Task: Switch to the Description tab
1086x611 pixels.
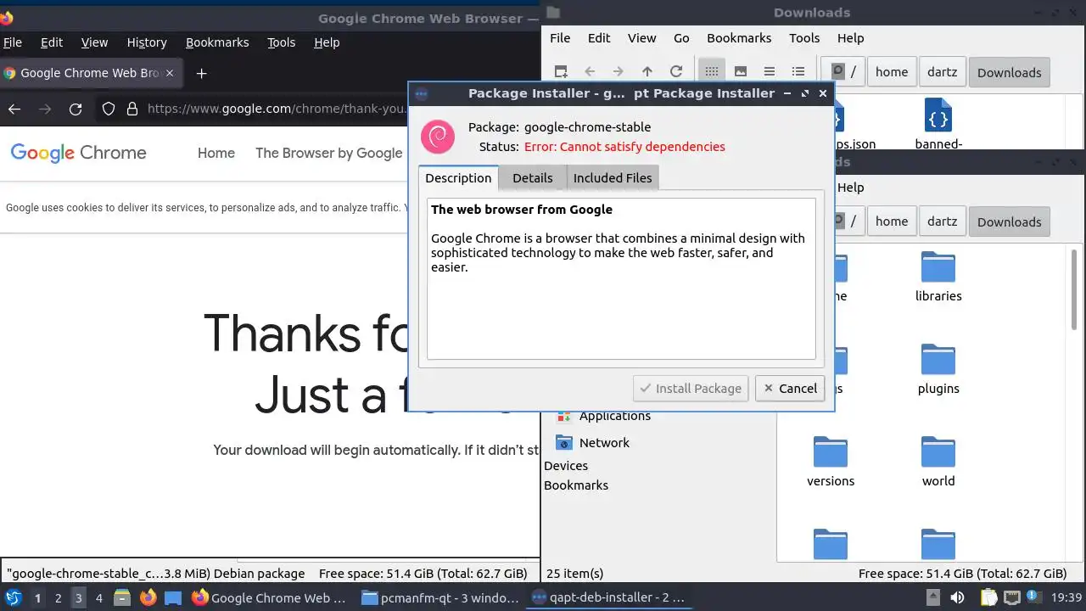Action: [x=458, y=177]
